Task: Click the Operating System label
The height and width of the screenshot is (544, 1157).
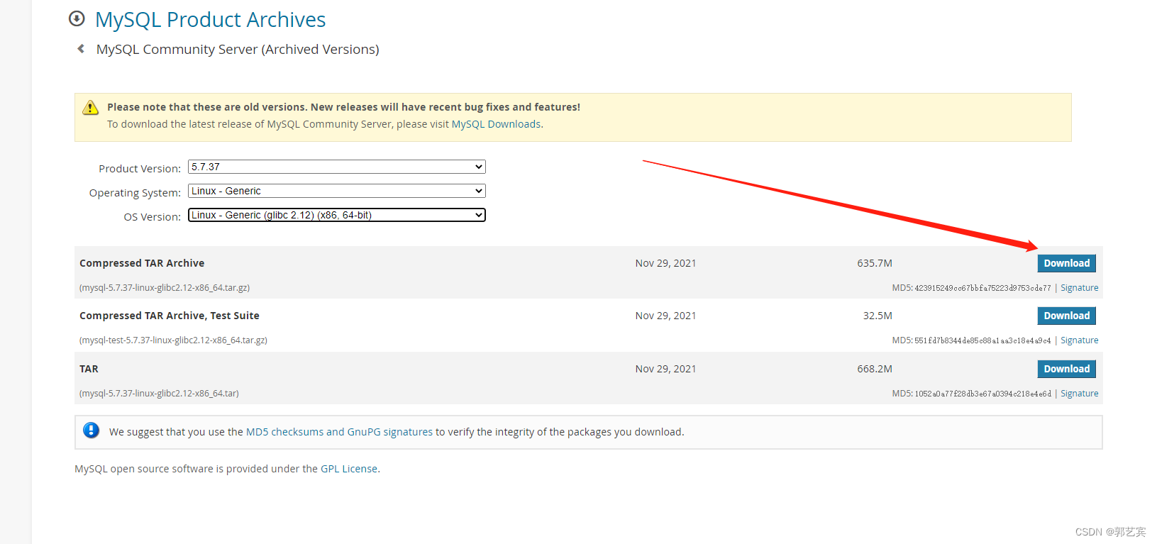Action: (135, 193)
